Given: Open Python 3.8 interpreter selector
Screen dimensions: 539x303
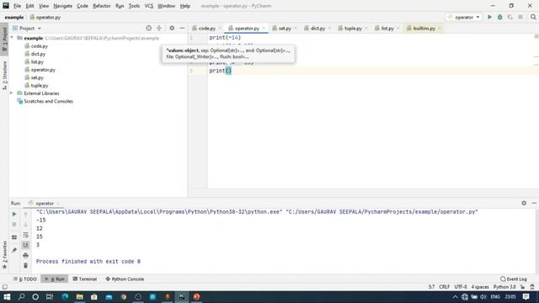Looking at the screenshot, I should (504, 287).
